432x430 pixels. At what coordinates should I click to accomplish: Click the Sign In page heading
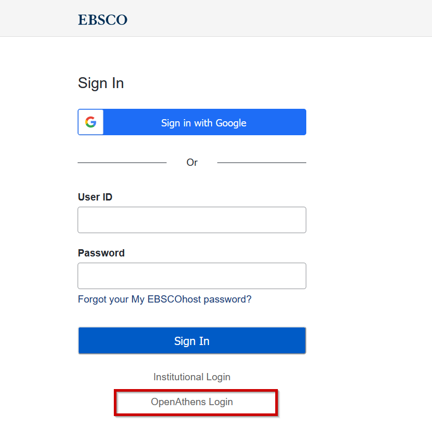pyautogui.click(x=100, y=83)
